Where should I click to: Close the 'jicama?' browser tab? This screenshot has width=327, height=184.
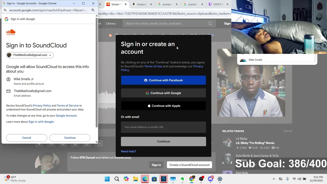(x=202, y=4)
